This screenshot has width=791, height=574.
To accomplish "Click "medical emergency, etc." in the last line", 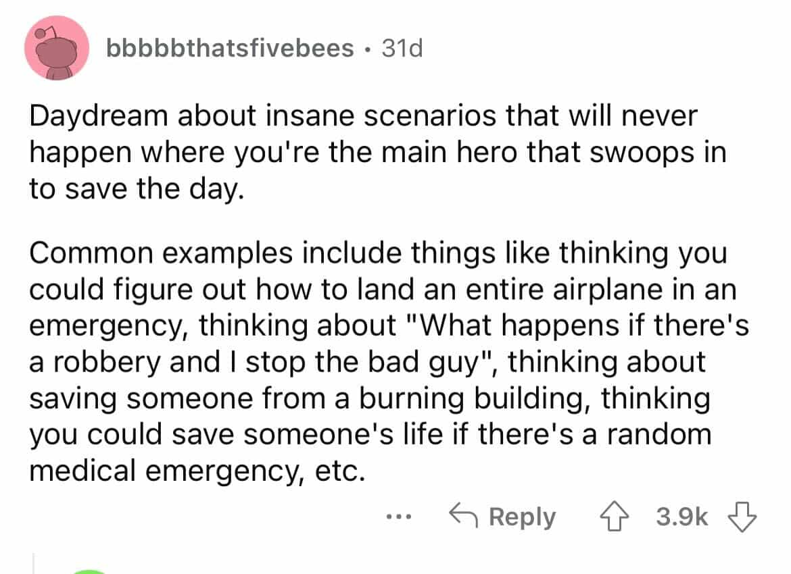I will point(196,468).
